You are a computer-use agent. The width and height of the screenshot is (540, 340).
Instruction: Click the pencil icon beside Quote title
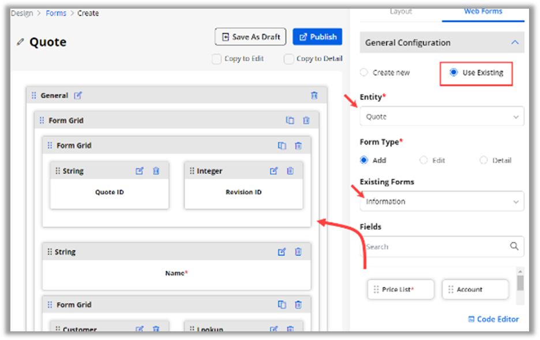pyautogui.click(x=21, y=42)
